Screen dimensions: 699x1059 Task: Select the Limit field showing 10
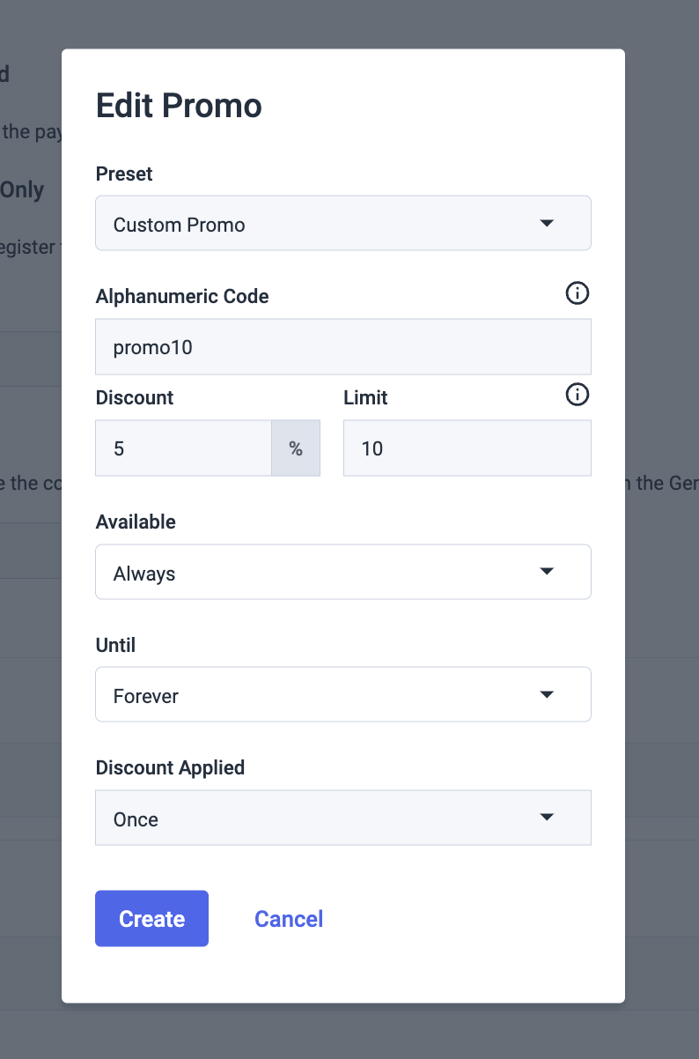[x=467, y=448]
